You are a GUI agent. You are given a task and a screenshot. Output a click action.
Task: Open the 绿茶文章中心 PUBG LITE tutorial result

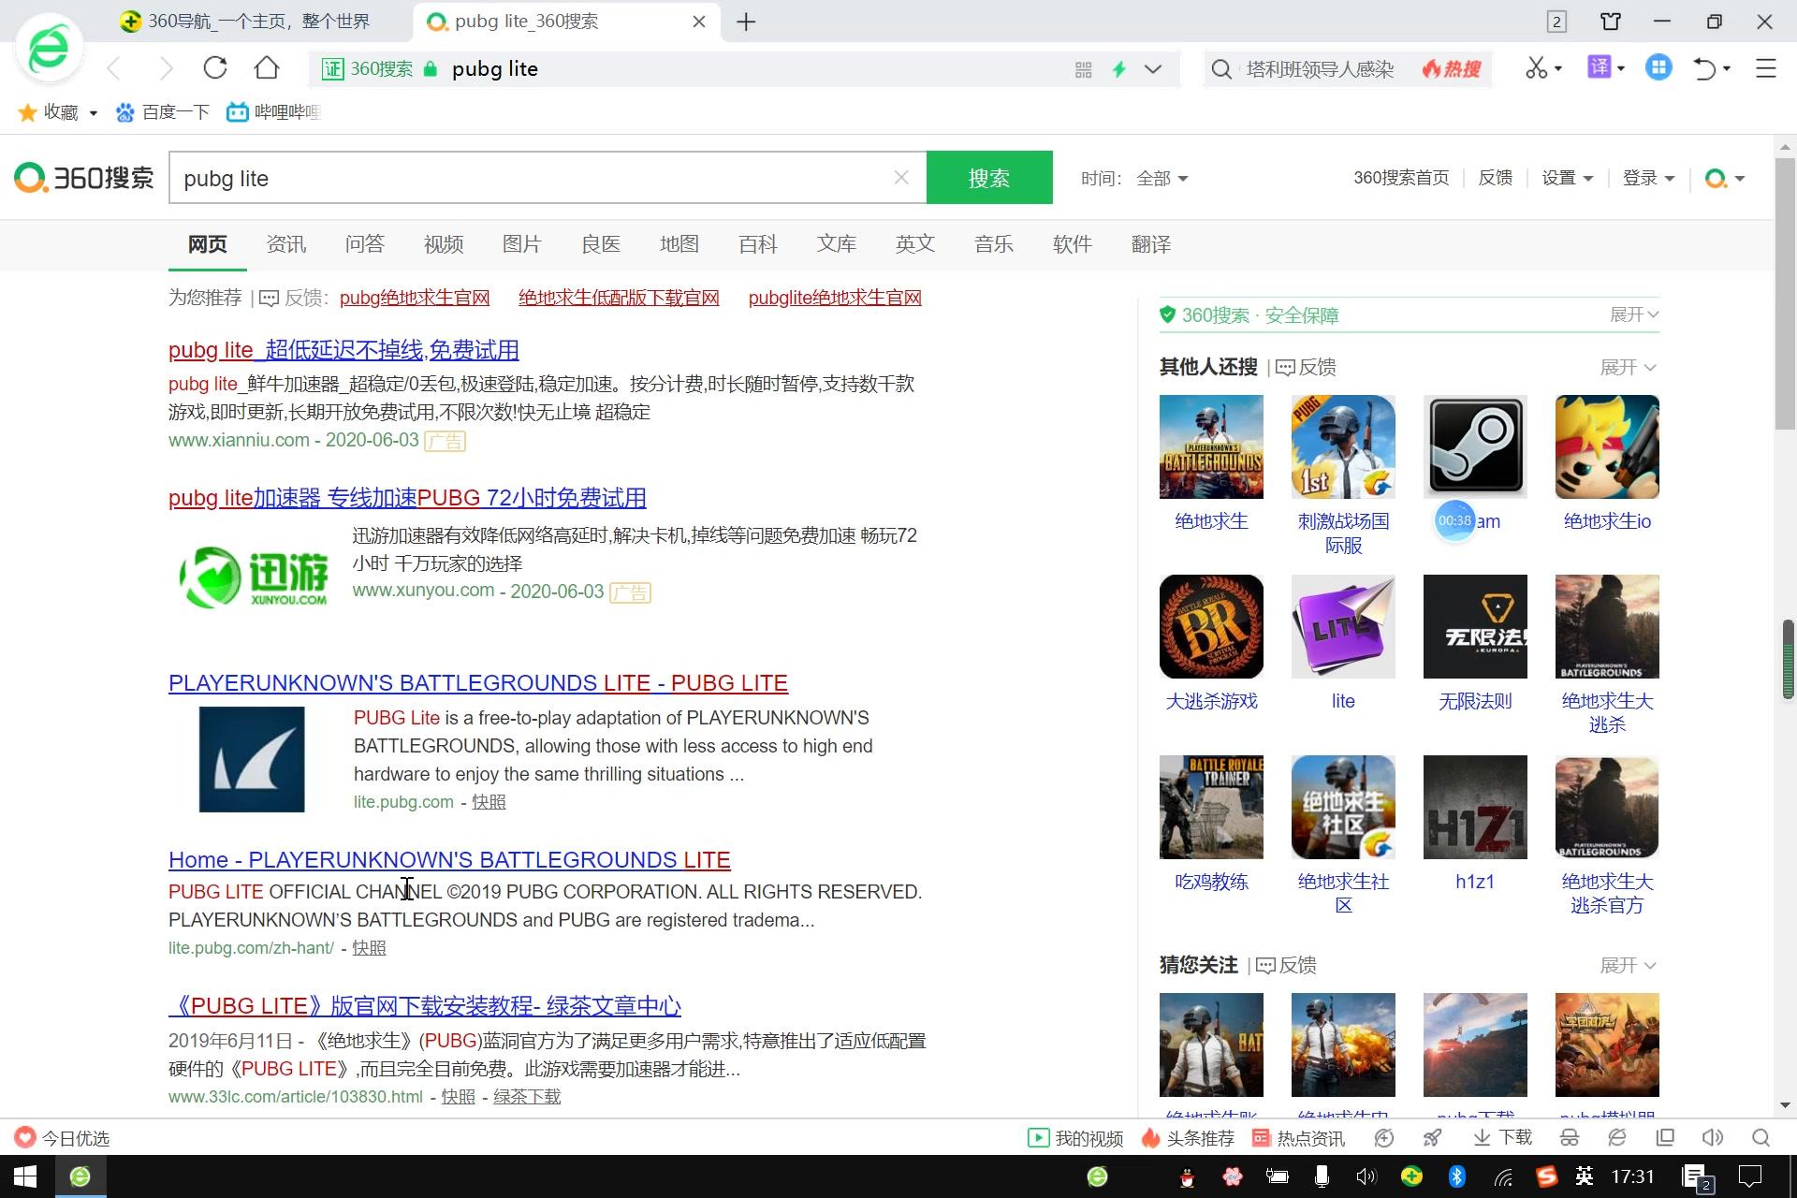[425, 1006]
